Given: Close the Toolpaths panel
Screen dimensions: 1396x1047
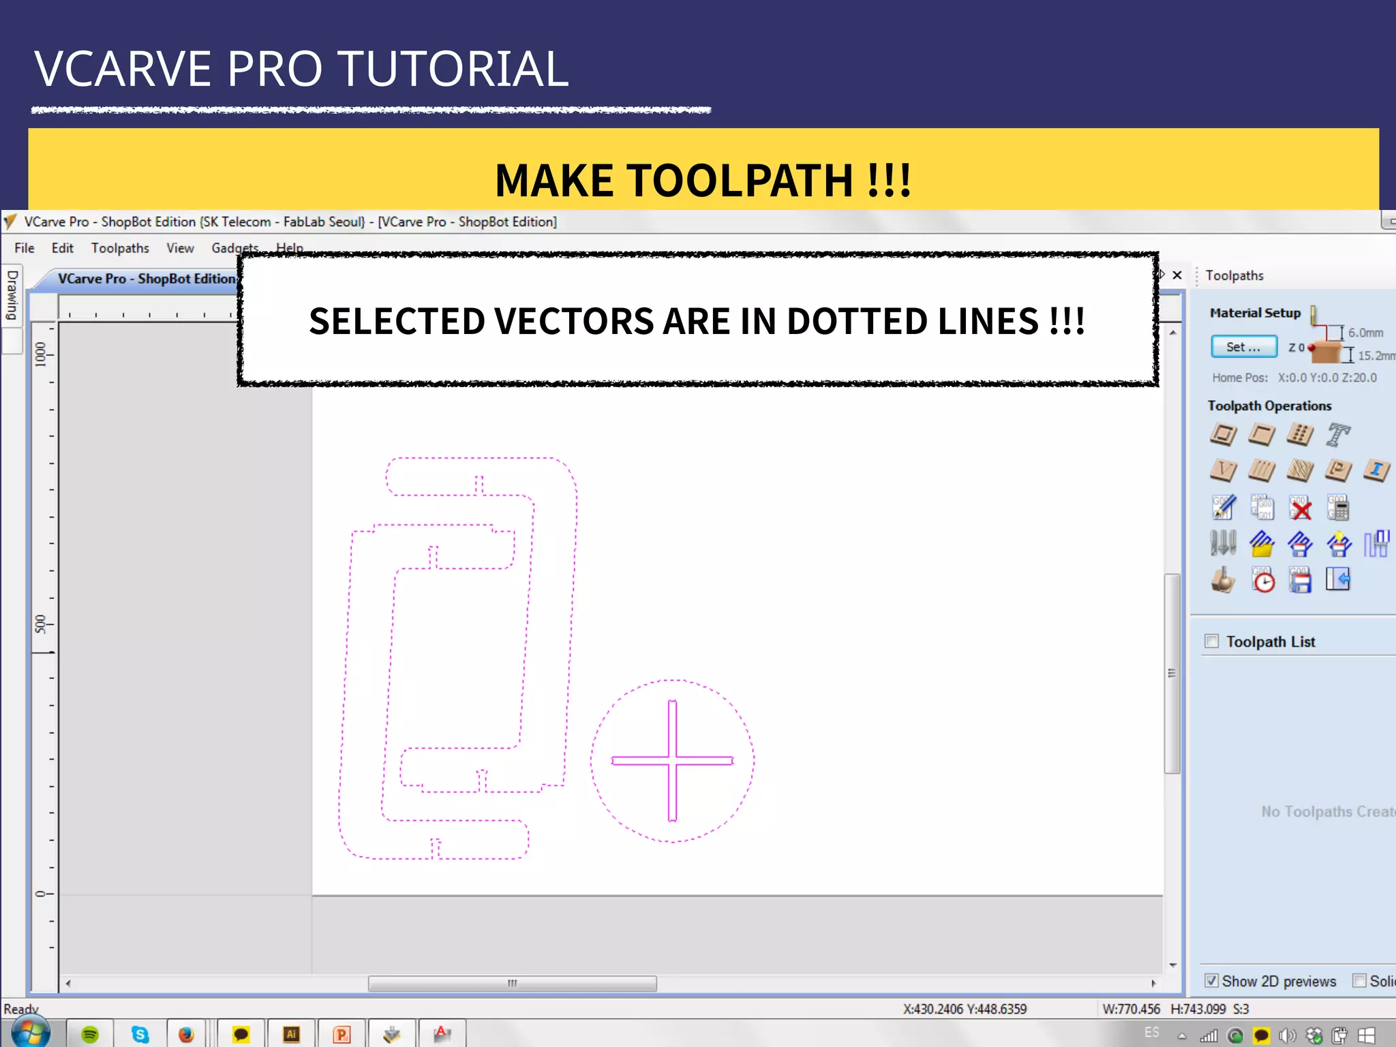Looking at the screenshot, I should [x=1177, y=275].
